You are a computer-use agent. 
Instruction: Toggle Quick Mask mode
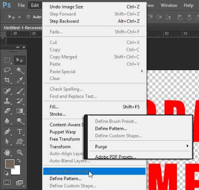pos(7,183)
